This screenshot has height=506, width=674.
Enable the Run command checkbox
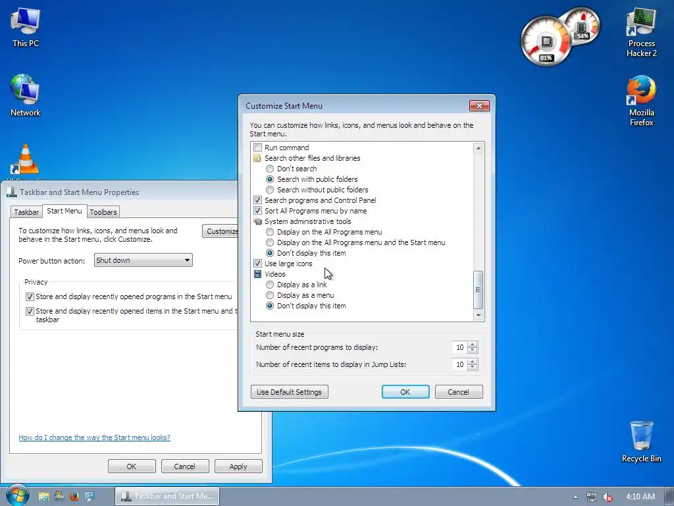[x=257, y=147]
